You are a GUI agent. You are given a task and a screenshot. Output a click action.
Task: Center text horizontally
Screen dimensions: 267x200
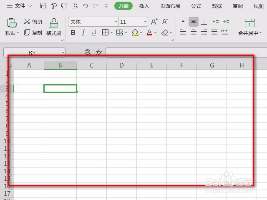(x=194, y=32)
